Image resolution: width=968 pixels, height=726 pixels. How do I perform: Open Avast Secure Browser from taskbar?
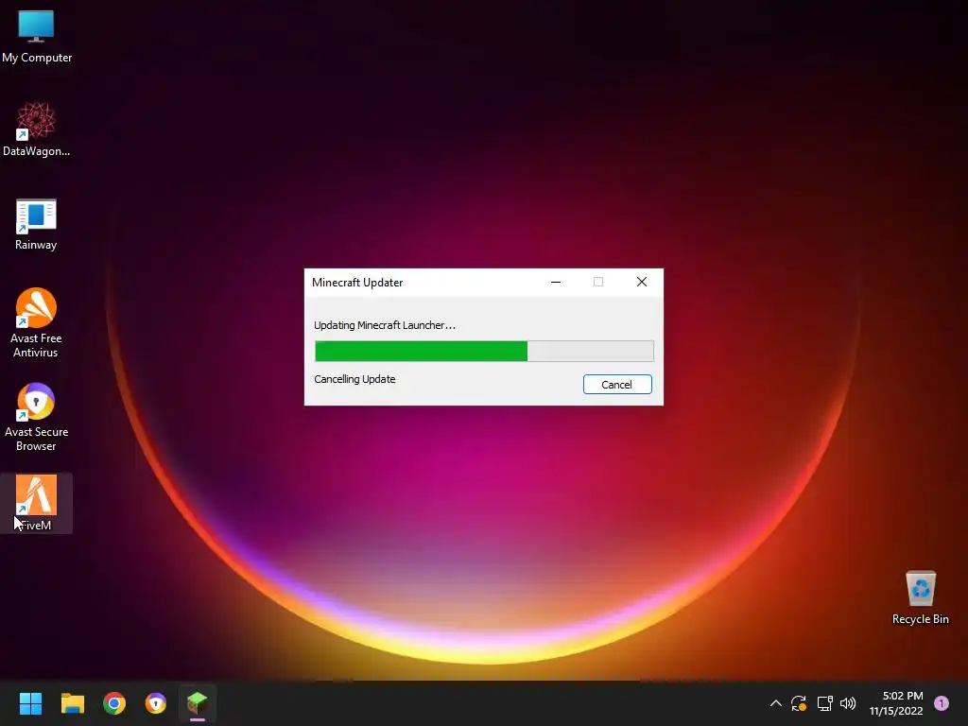(156, 703)
